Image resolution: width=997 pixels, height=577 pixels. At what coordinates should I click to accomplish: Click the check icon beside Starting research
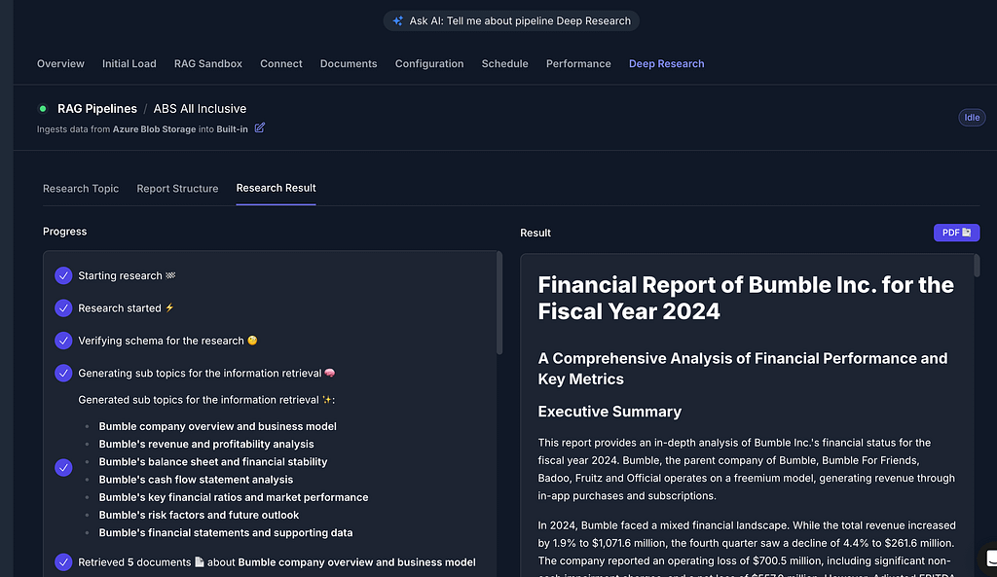pyautogui.click(x=63, y=275)
